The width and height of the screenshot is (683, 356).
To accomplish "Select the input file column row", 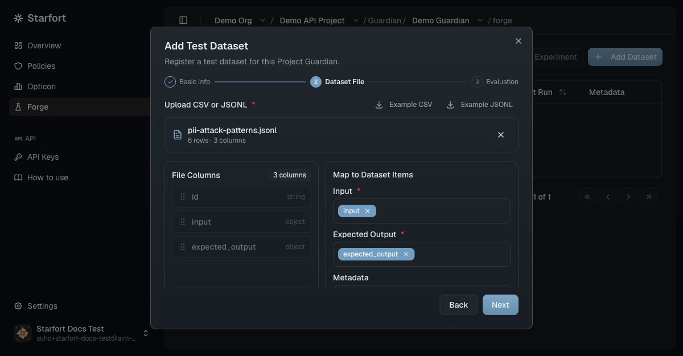I will click(x=241, y=222).
